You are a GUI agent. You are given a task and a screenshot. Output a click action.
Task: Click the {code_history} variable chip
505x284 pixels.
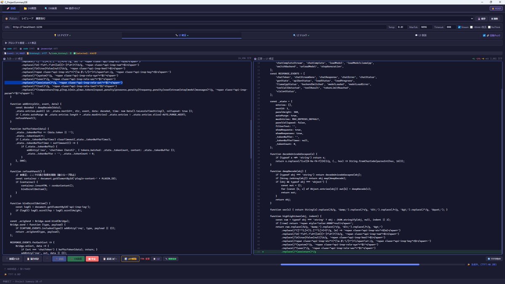click(60, 53)
